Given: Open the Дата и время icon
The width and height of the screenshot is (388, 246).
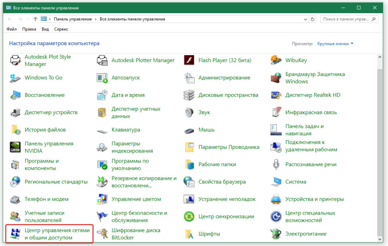Looking at the screenshot, I should [102, 95].
